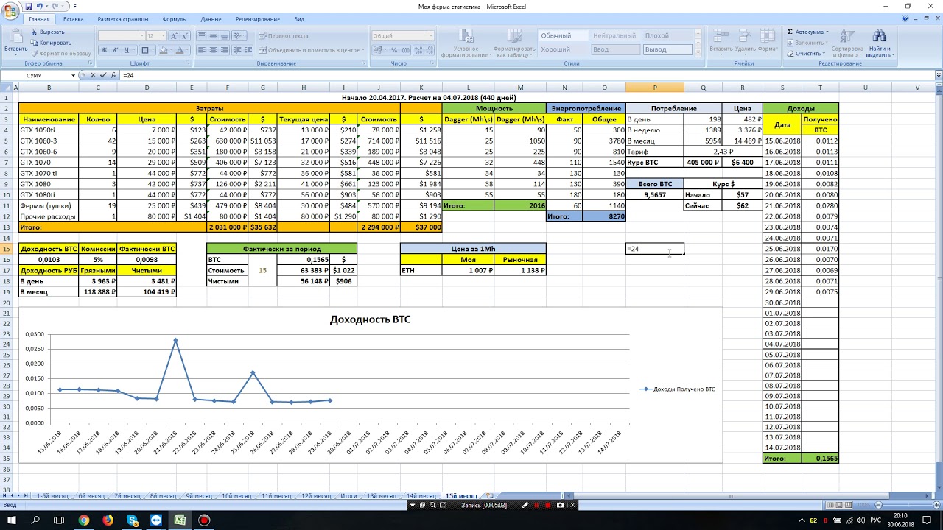
Task: Expand the formula bar with the chevron
Action: 938,75
